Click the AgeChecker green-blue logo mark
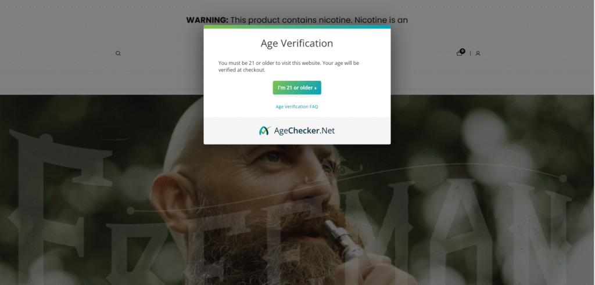595x285 pixels. coord(265,131)
